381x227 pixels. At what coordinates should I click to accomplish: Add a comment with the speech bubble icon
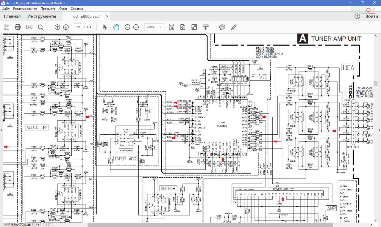pos(222,27)
